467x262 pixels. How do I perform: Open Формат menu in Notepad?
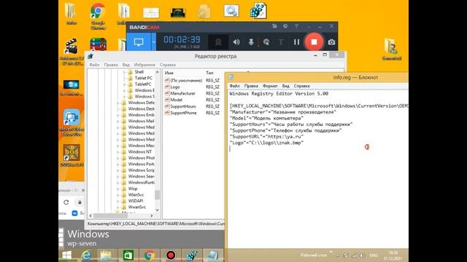tap(270, 86)
